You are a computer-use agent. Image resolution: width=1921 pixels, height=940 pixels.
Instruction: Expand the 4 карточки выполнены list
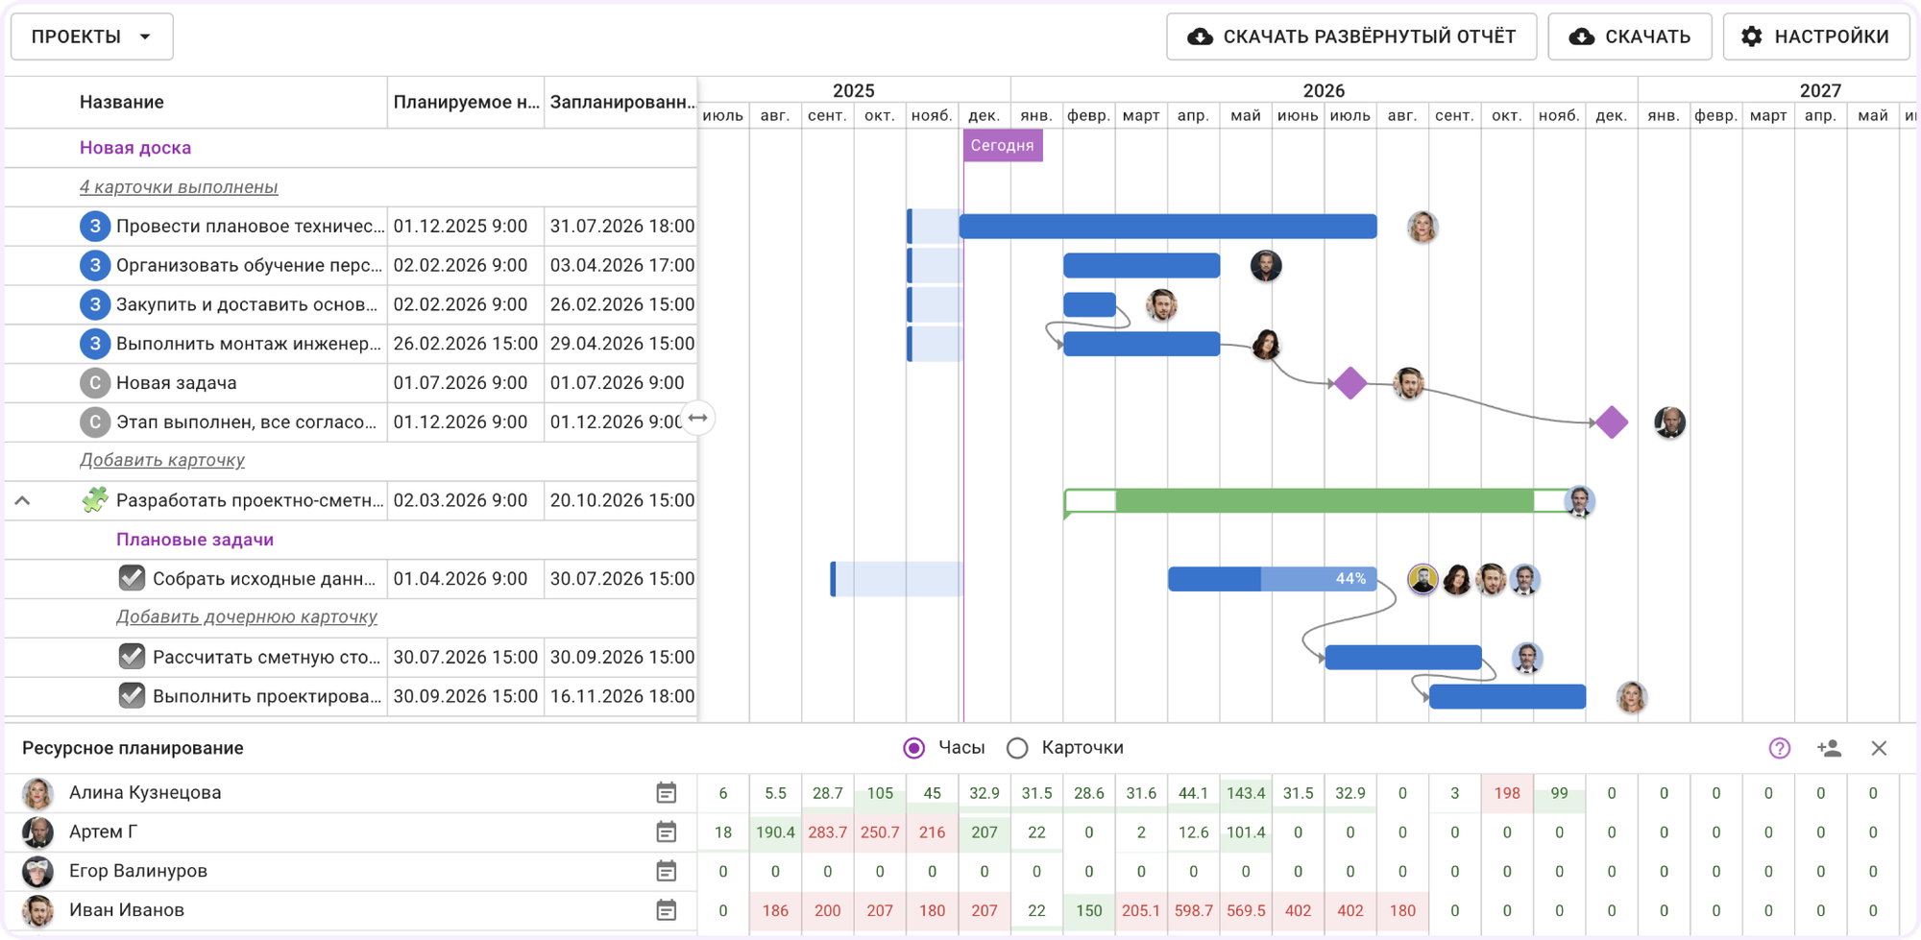click(179, 187)
